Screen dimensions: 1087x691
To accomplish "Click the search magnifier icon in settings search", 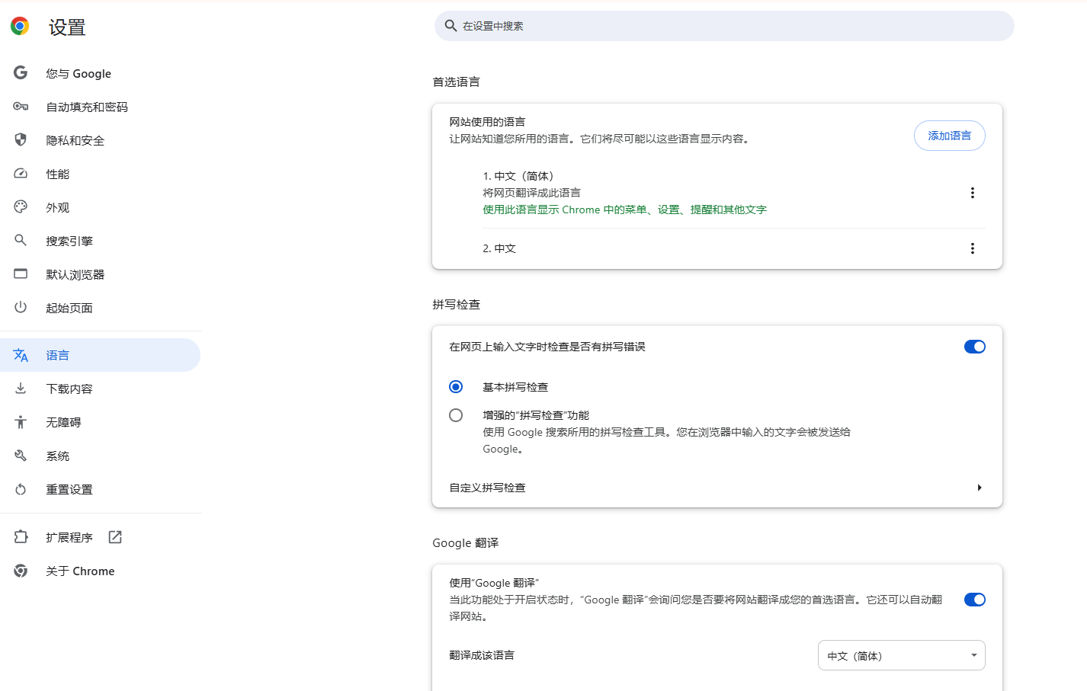I will (451, 26).
